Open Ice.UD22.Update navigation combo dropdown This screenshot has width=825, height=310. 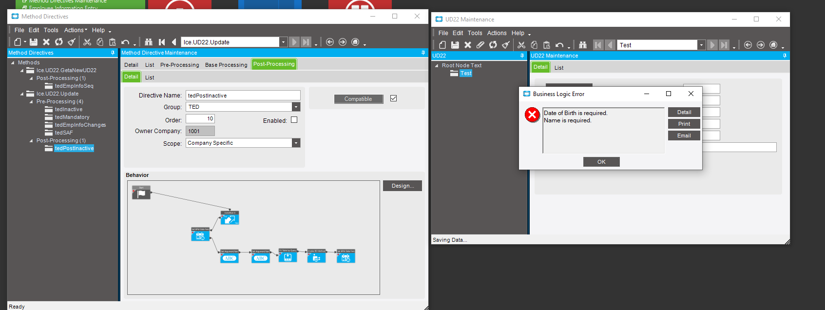coord(283,42)
